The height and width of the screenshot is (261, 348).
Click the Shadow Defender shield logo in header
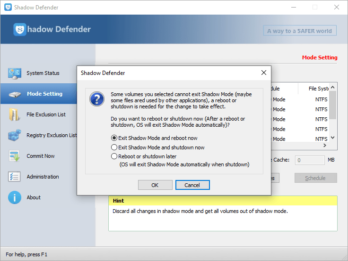[20, 29]
